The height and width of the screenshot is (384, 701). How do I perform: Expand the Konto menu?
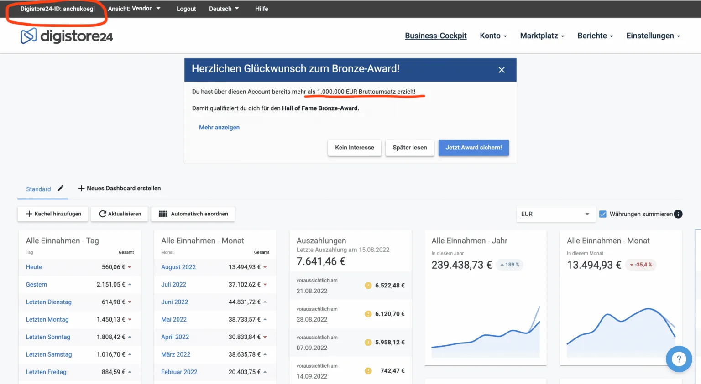tap(493, 36)
